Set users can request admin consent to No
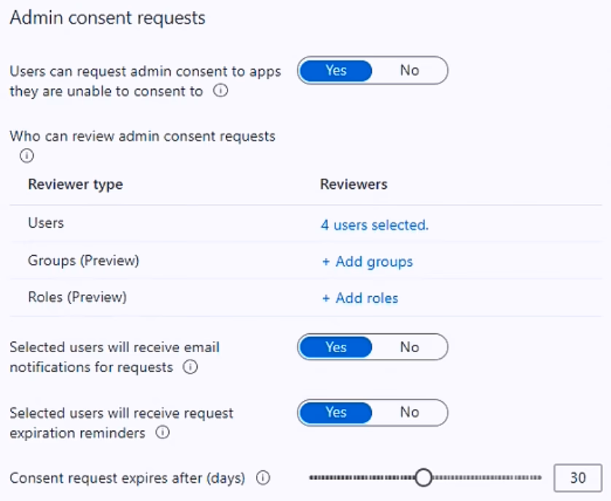 410,71
